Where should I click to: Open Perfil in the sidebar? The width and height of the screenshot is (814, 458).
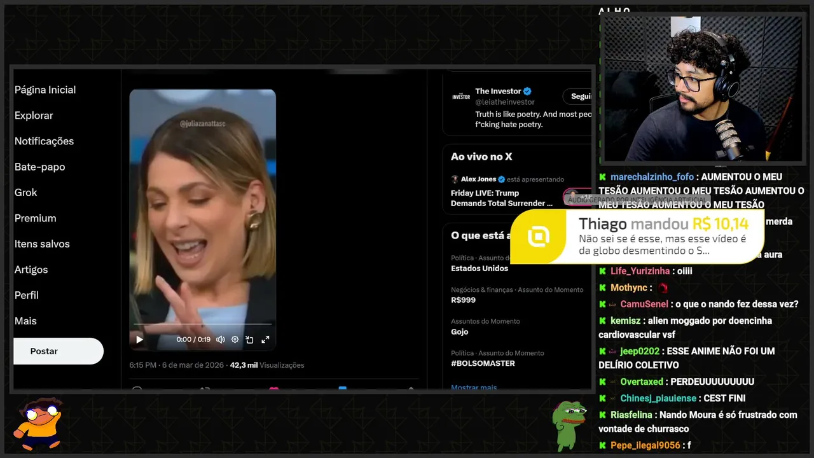pos(27,295)
